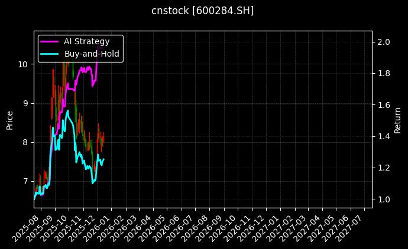Image resolution: width=408 pixels, height=249 pixels.
Task: Click the price tick label 8
Action: pos(25,143)
